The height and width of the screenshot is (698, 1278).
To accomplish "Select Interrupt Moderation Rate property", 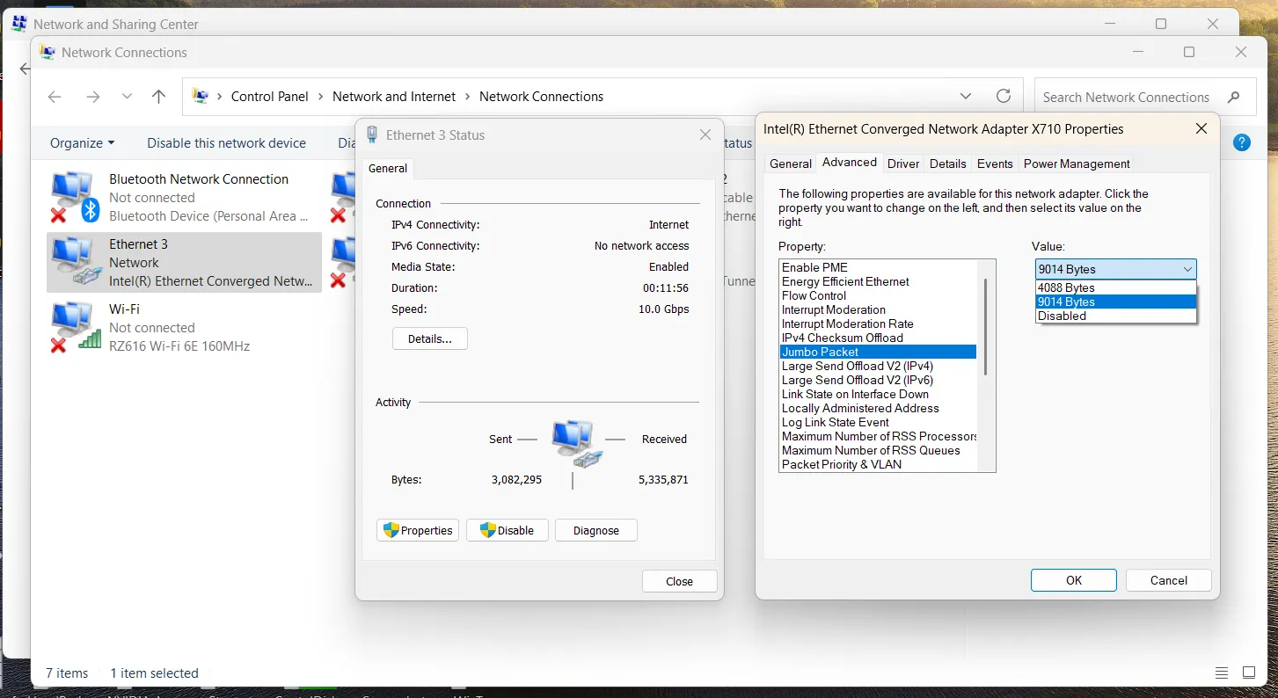I will 878,324.
